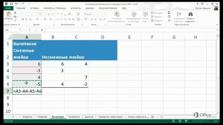Click the Cut scissors icon

pos(15,13)
